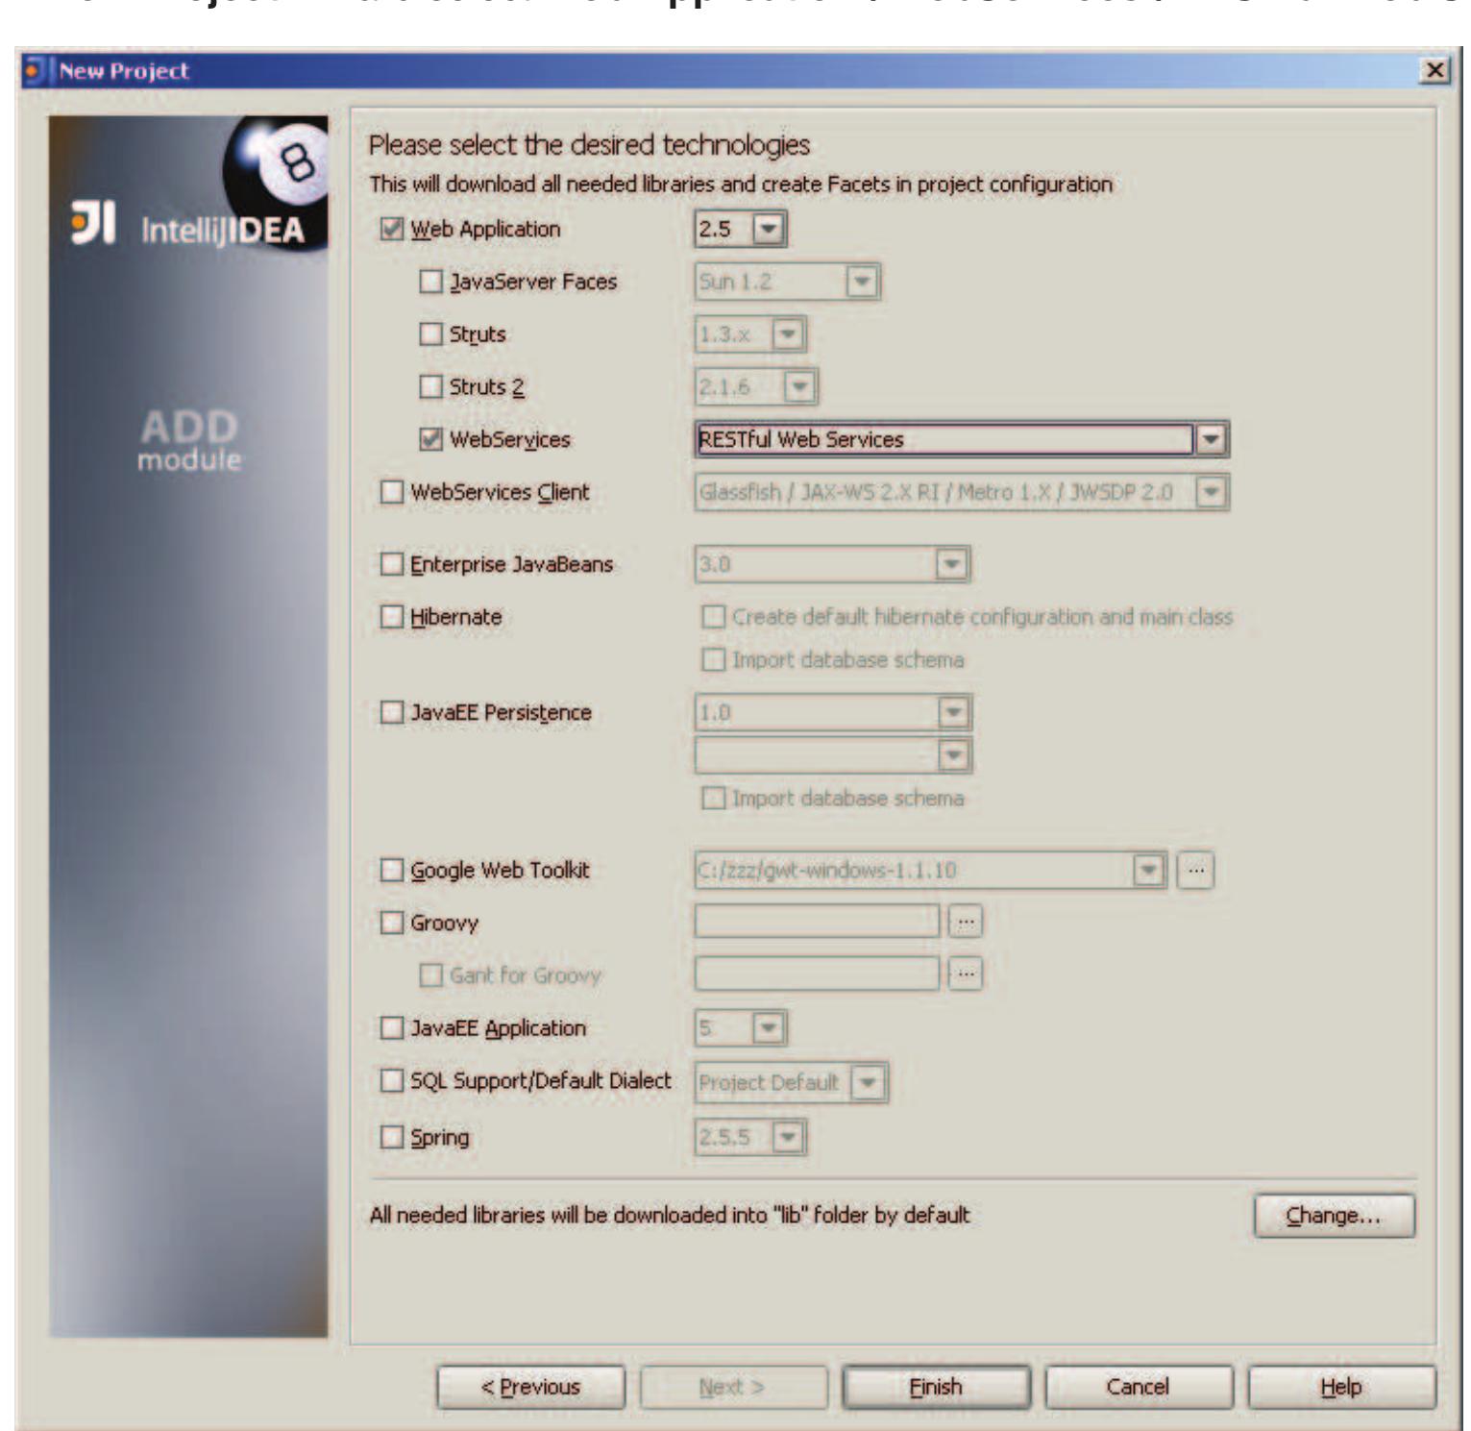Browse for Google Web Toolkit path
Viewport: 1471px width, 1431px height.
pyautogui.click(x=1195, y=870)
